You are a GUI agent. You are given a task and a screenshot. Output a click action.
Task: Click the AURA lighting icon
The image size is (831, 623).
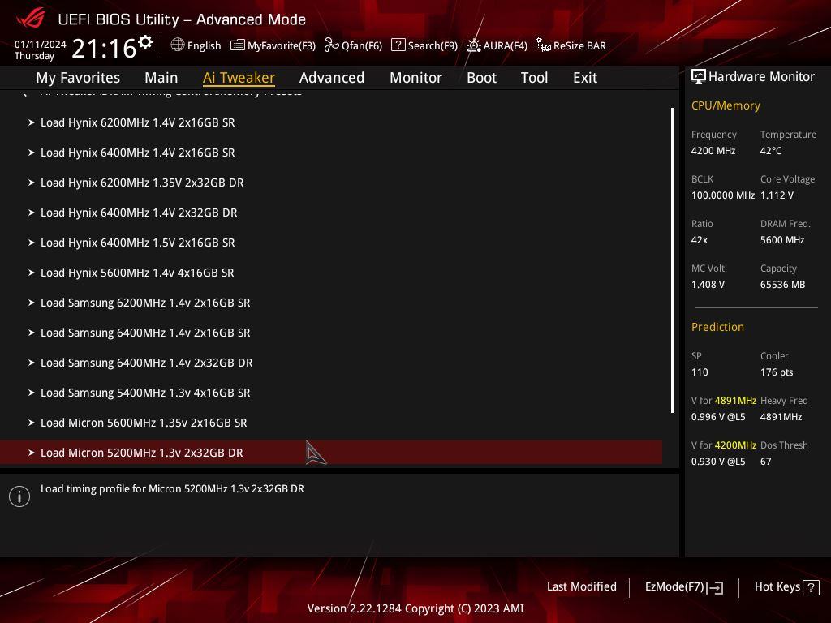473,45
